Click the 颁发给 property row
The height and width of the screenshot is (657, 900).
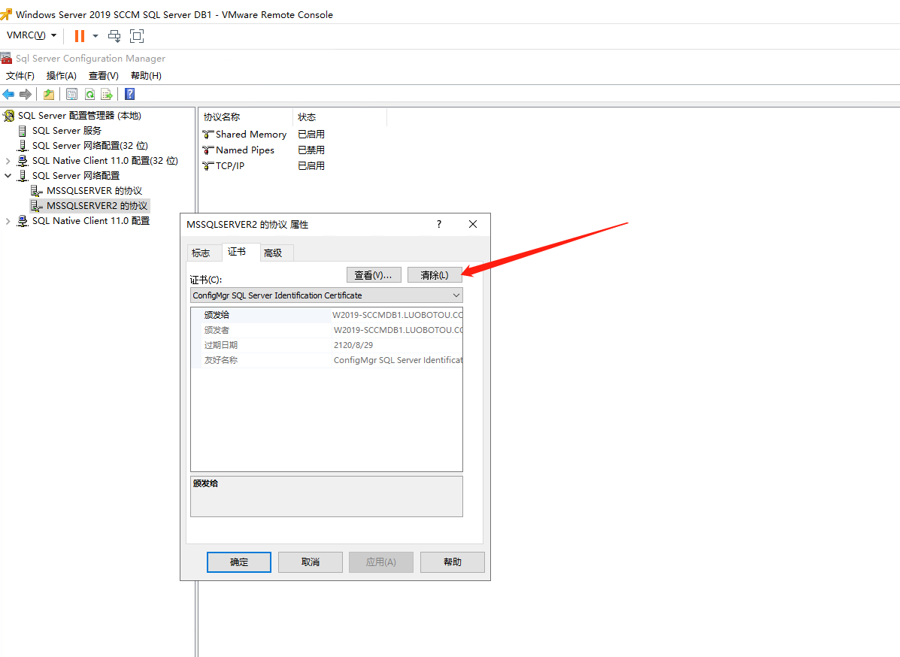[x=326, y=315]
